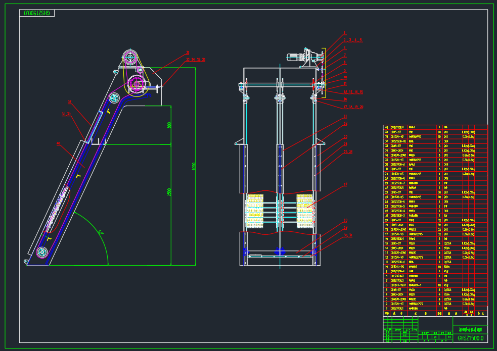Select callout label 38, 39
497x351 pixels.
coord(66,114)
